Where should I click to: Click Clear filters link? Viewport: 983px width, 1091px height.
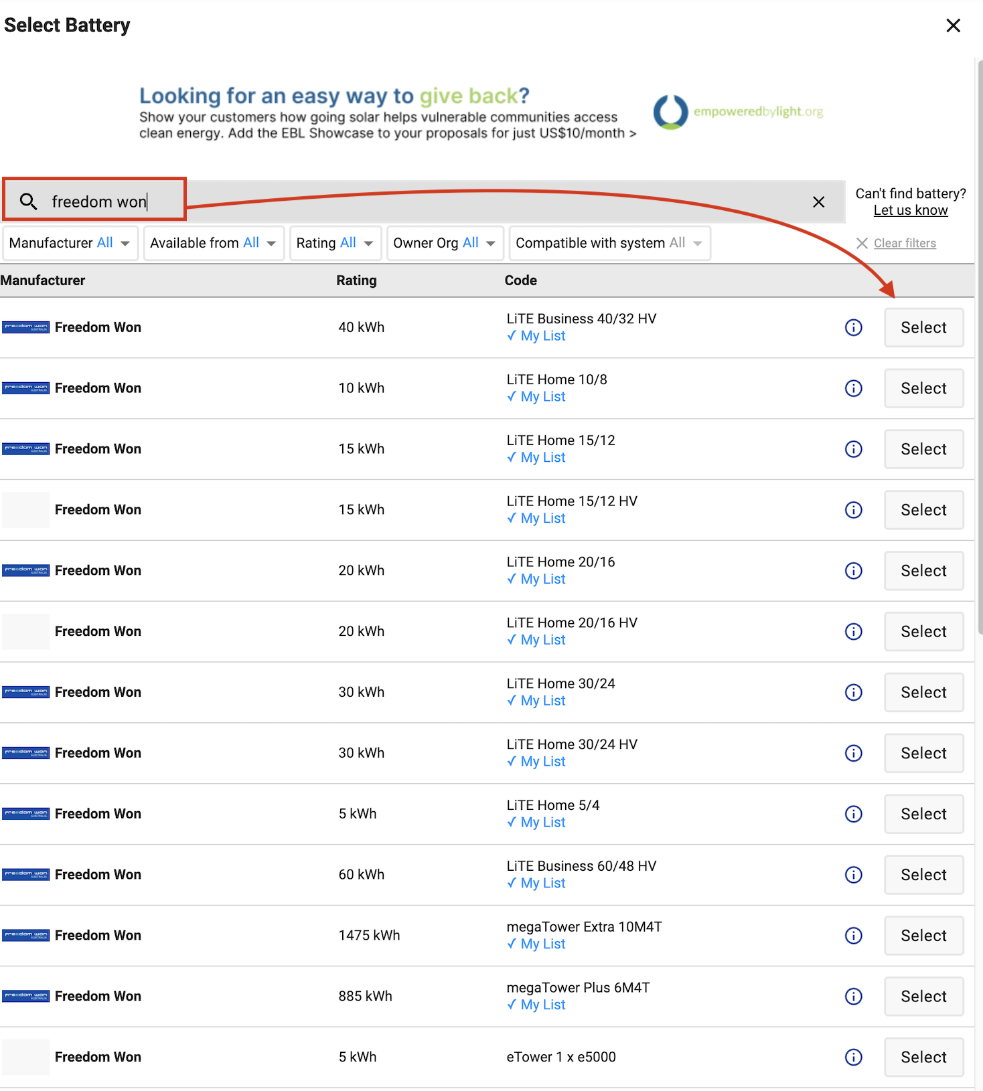(x=905, y=243)
